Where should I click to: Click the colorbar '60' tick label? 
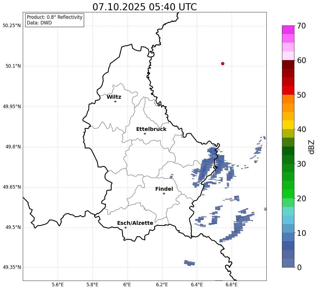pyautogui.click(x=301, y=60)
